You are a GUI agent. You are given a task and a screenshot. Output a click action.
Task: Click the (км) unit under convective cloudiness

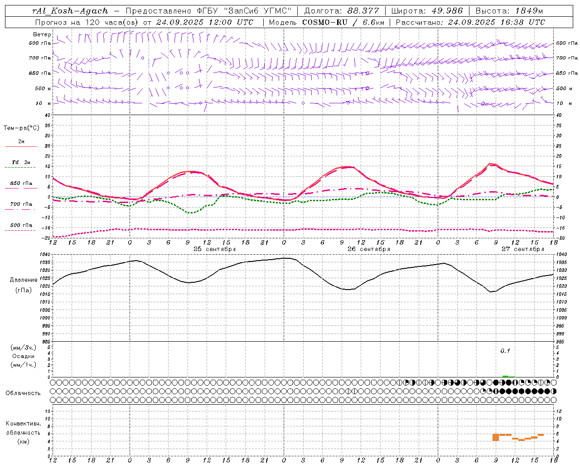coord(24,441)
